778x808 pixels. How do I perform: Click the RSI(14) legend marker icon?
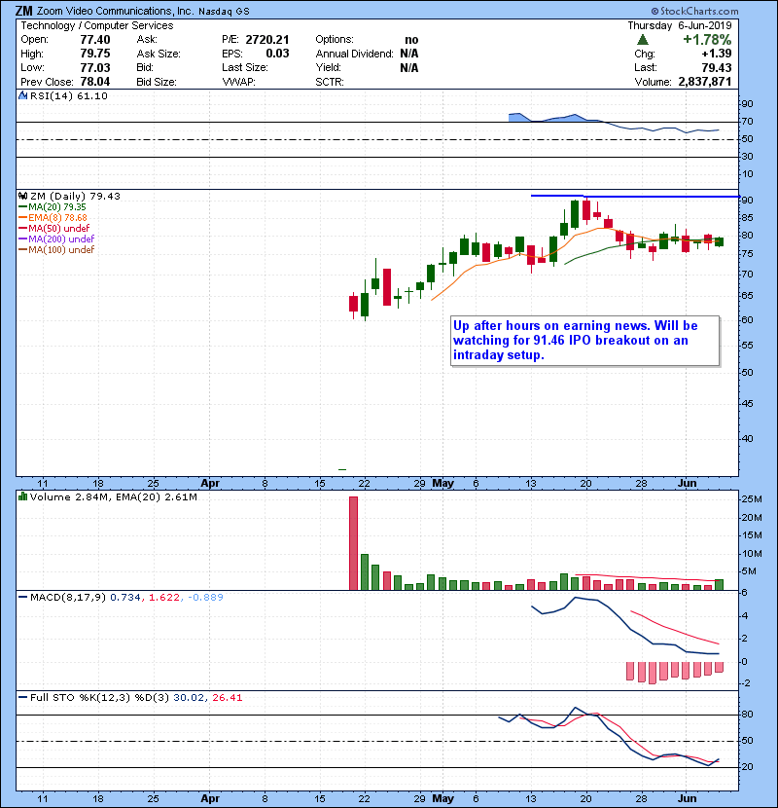(22, 96)
